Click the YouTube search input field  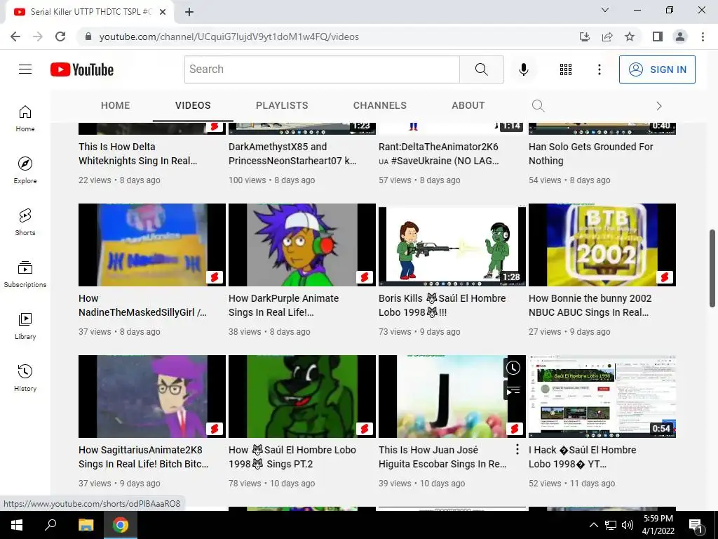(x=322, y=69)
